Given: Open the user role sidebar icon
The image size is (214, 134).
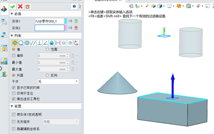Looking at the screenshot, I should click(x=4, y=74).
